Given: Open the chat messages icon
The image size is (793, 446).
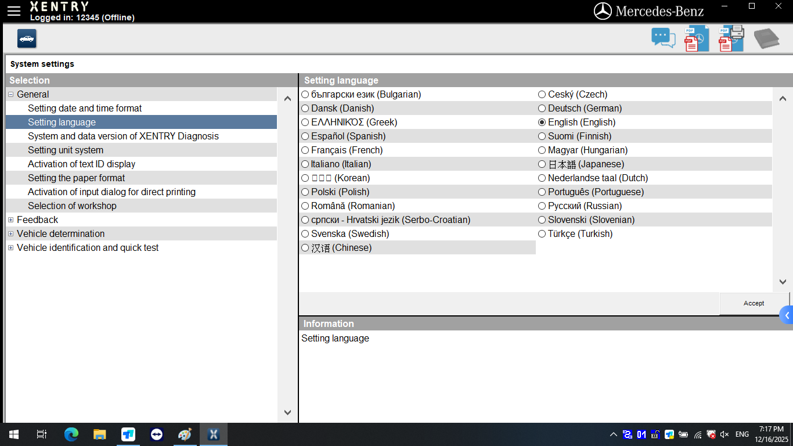Looking at the screenshot, I should [x=663, y=37].
